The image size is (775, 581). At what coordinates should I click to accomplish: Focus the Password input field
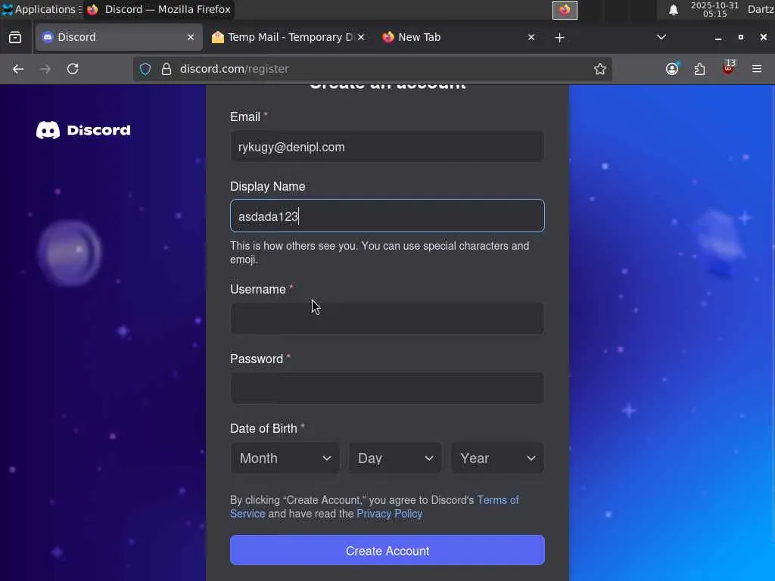(387, 388)
